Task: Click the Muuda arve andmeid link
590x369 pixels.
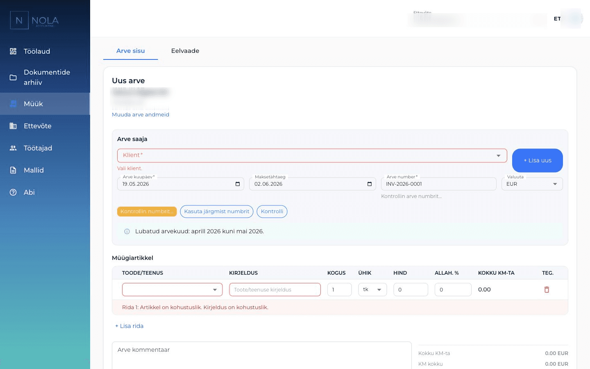Action: point(141,115)
